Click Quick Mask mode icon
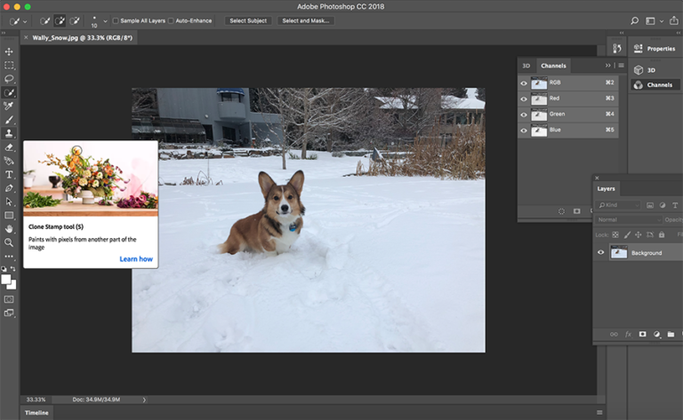This screenshot has height=420, width=683. [x=9, y=299]
